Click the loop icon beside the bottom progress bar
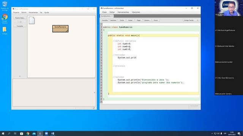 [94, 108]
